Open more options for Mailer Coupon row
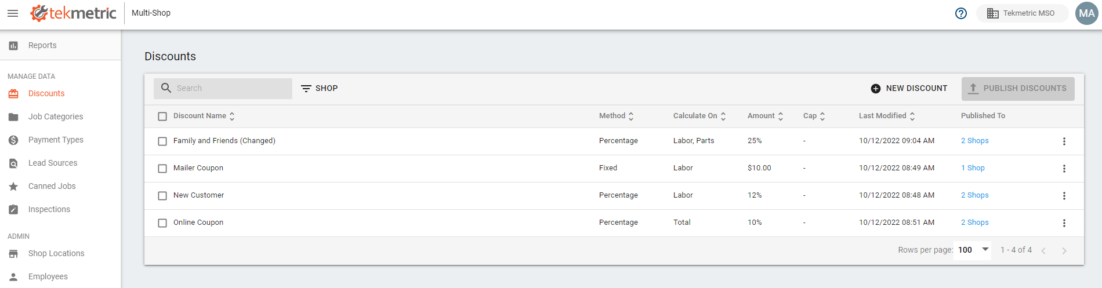 pos(1064,169)
